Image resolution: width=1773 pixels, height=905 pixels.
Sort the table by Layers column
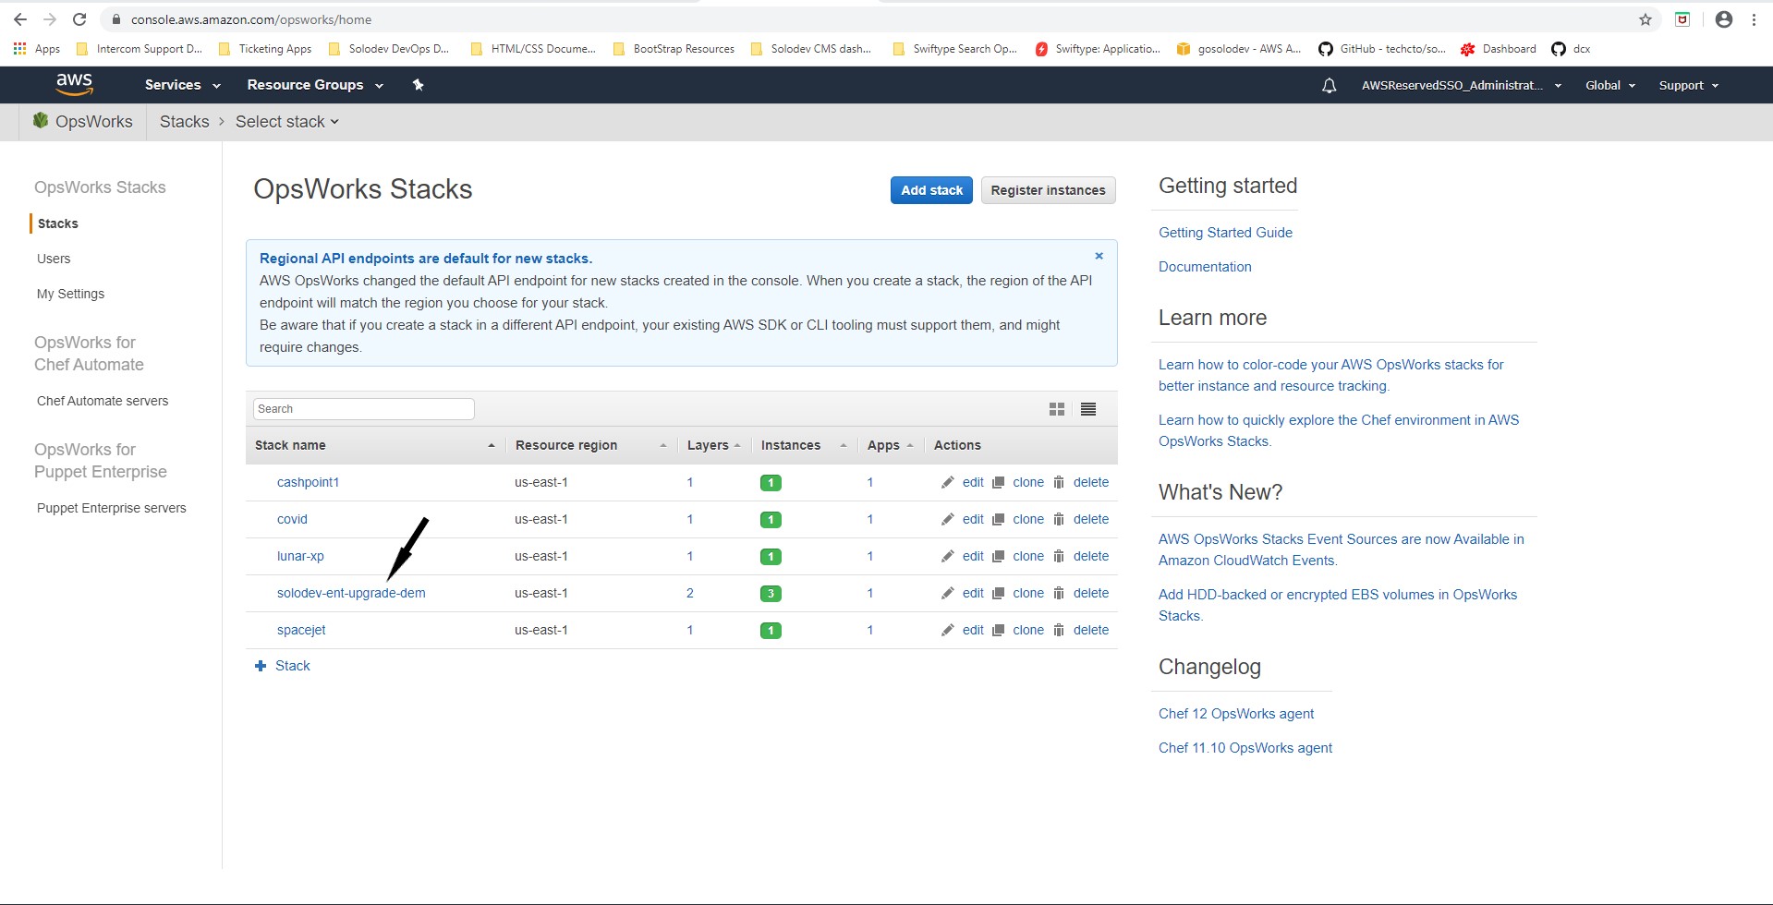713,445
